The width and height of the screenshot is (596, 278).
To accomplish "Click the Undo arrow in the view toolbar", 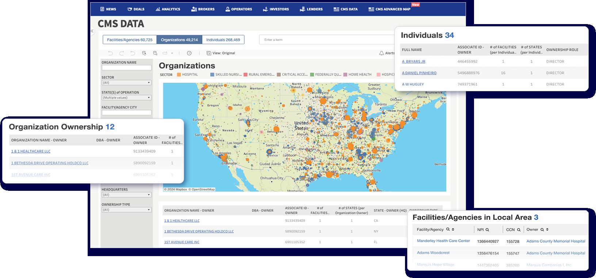I will [x=110, y=53].
